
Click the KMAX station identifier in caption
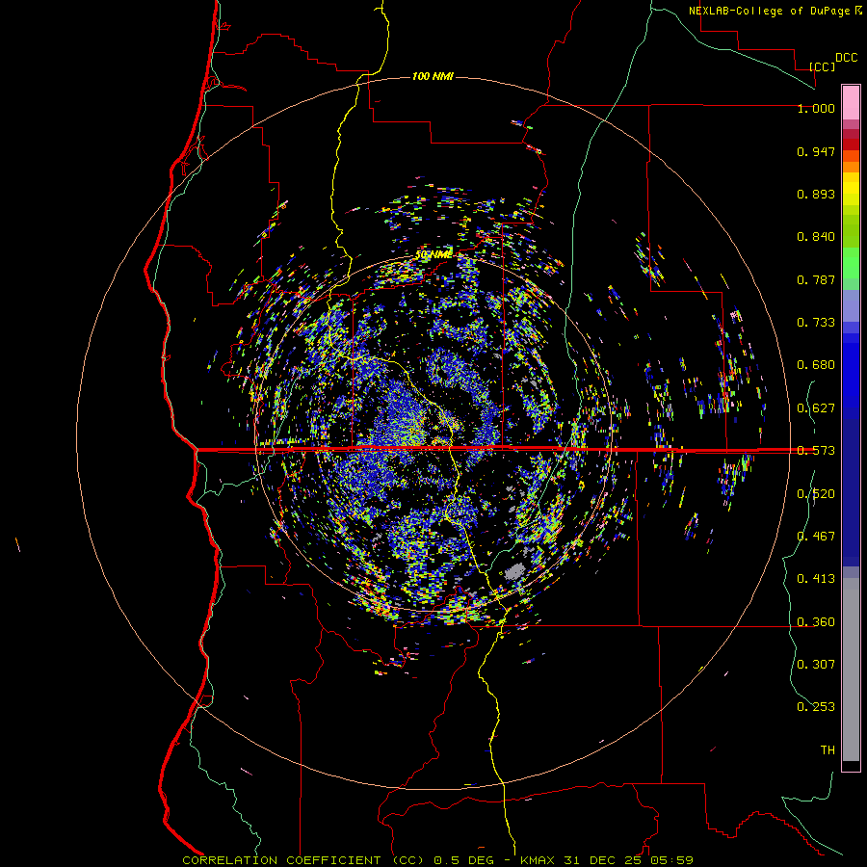(x=539, y=860)
